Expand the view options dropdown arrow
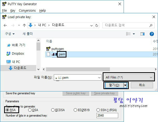The height and width of the screenshot is (122, 158). point(134,34)
